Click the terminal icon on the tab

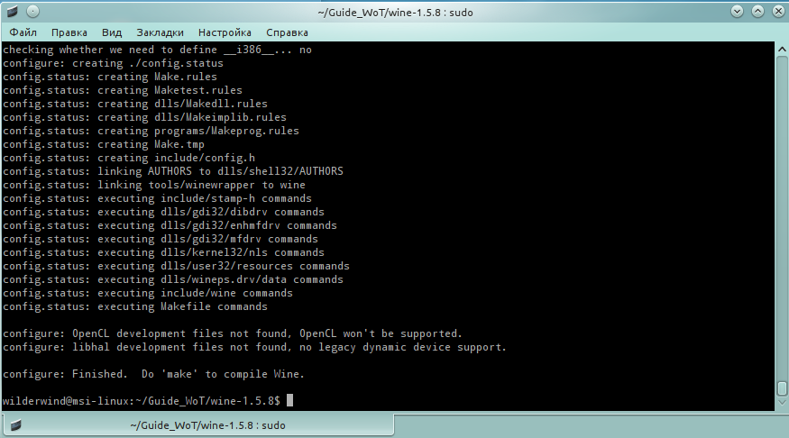click(15, 424)
